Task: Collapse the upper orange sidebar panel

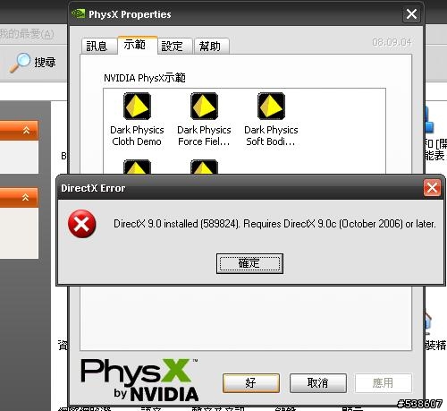Action: coord(26,130)
